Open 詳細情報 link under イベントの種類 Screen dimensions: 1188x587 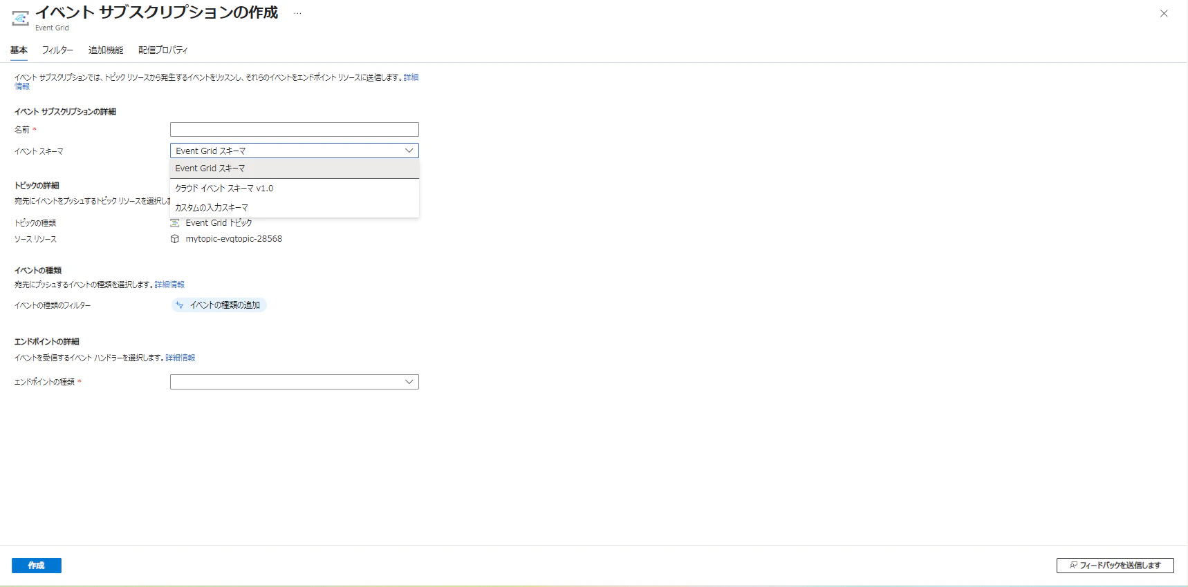(x=169, y=285)
